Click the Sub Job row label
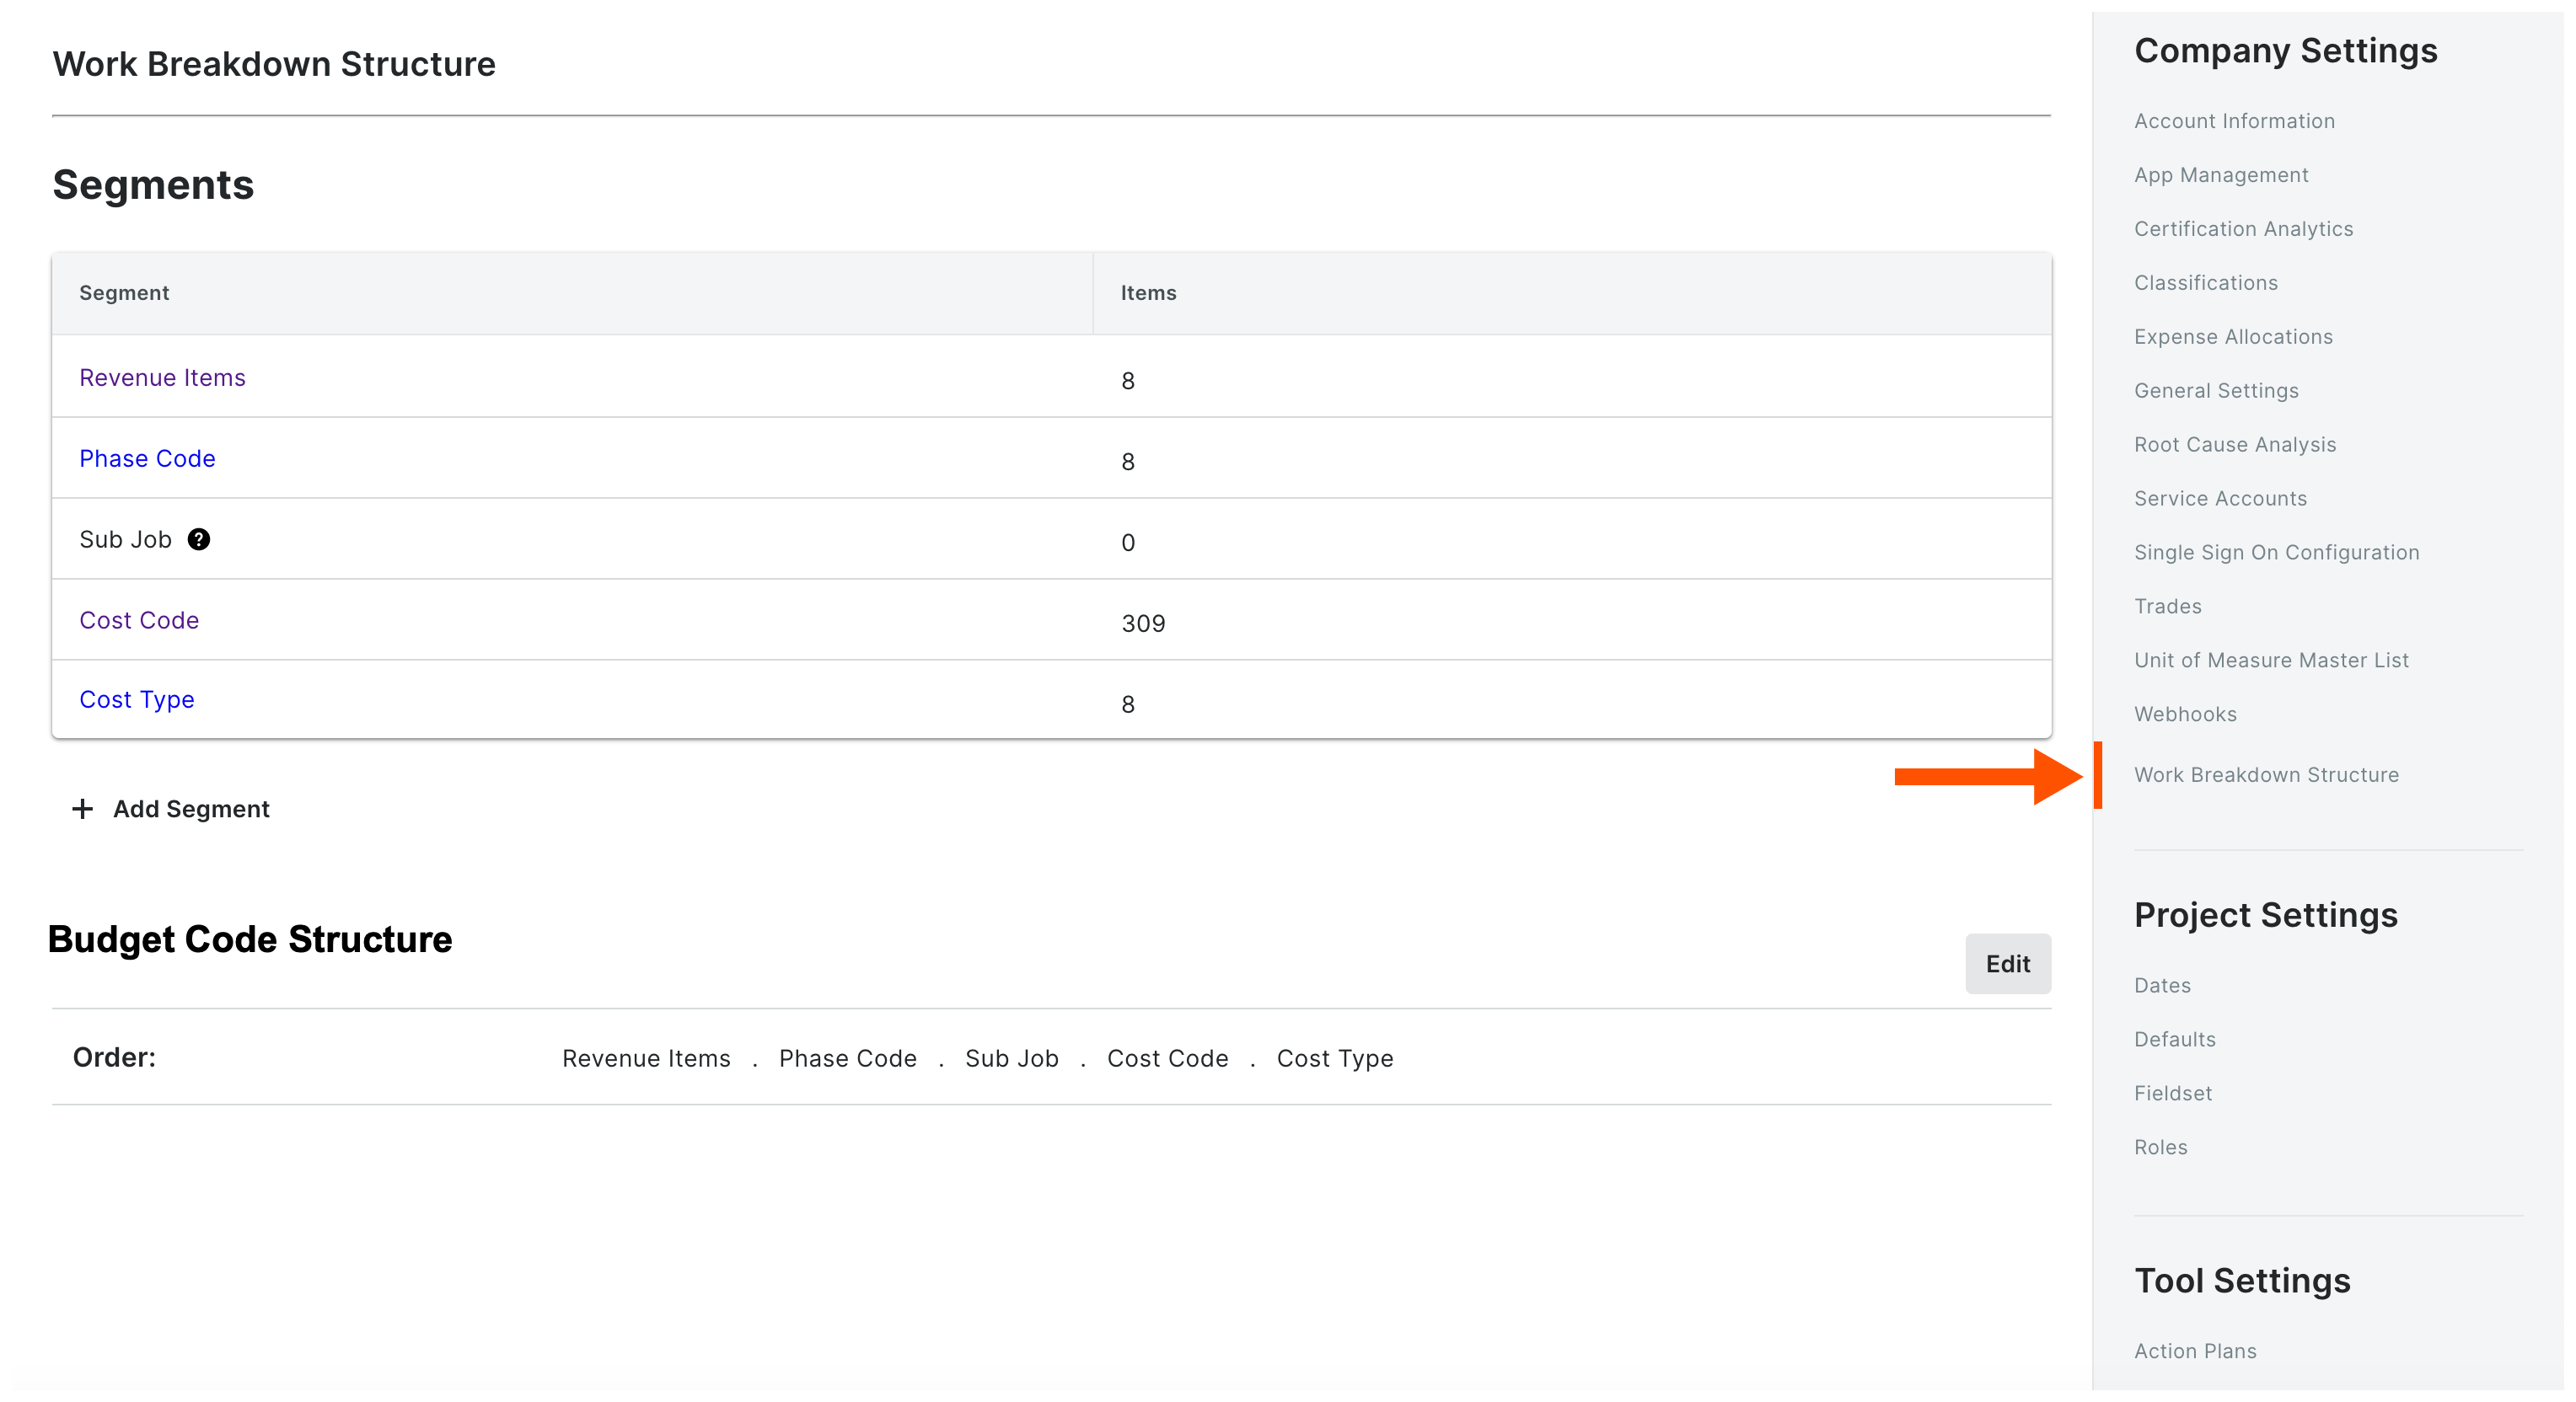Image resolution: width=2576 pixels, height=1402 pixels. click(125, 539)
